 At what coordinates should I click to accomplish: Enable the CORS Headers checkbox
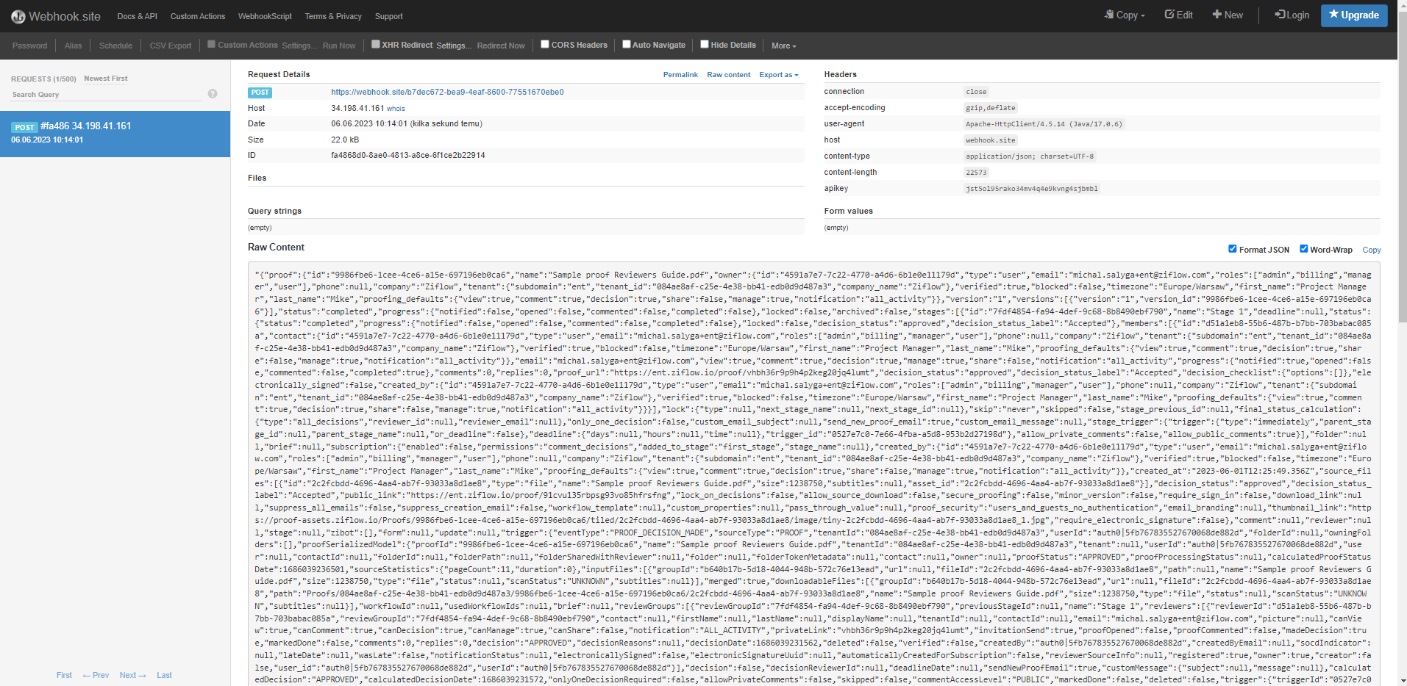click(x=545, y=44)
